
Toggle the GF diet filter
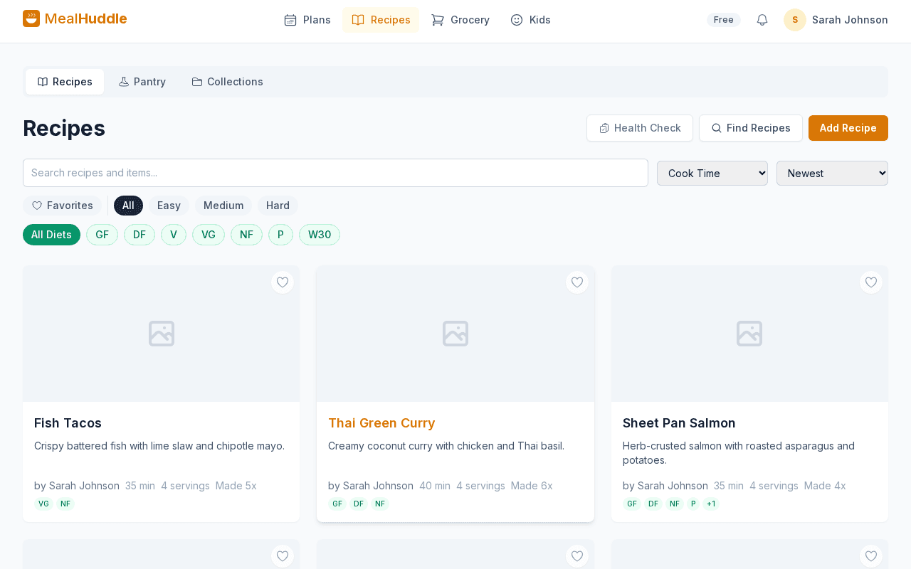[102, 234]
